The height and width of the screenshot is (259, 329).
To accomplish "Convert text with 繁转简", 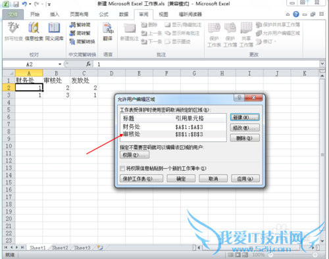I will click(80, 25).
